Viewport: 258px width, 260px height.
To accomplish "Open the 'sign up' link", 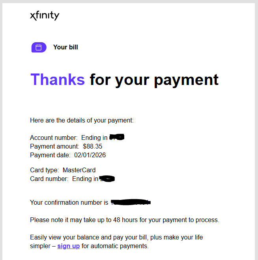I will pos(68,246).
